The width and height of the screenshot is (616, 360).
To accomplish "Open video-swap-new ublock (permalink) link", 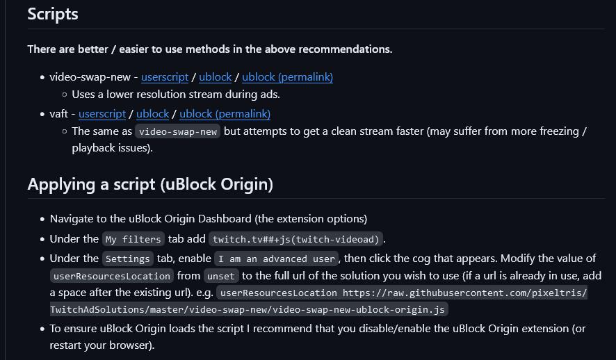I will tap(288, 77).
